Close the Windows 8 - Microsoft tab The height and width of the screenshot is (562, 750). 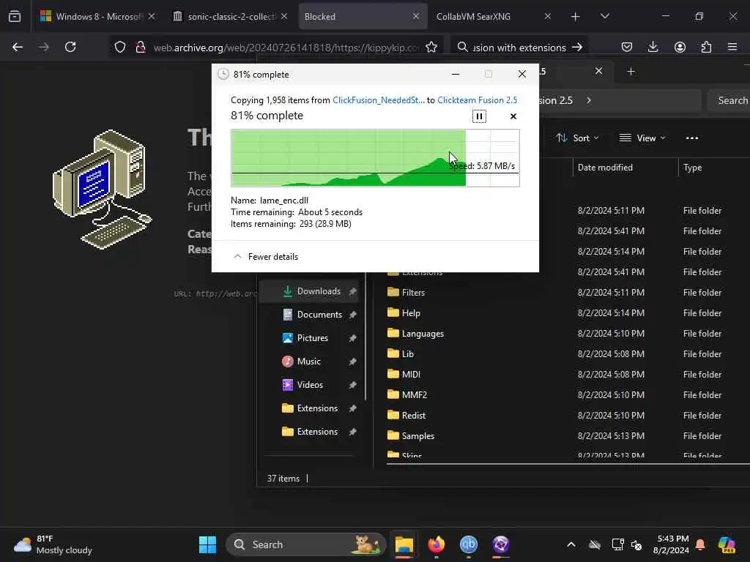coord(152,16)
